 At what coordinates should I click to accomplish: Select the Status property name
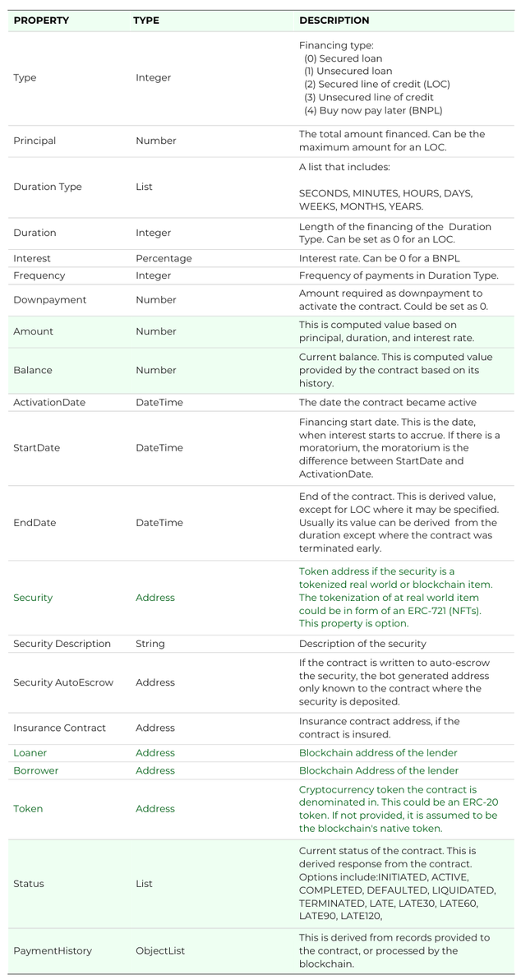point(29,884)
